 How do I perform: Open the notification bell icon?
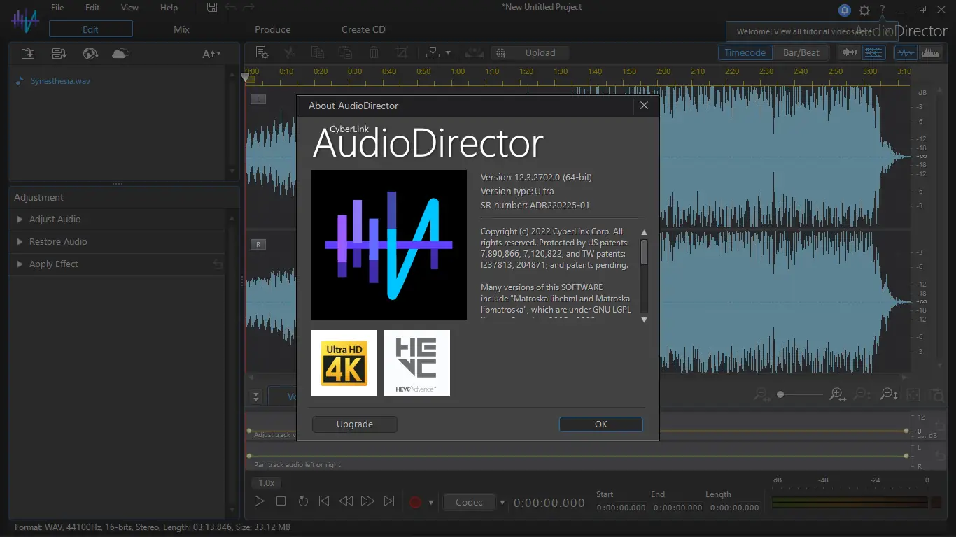pos(845,10)
